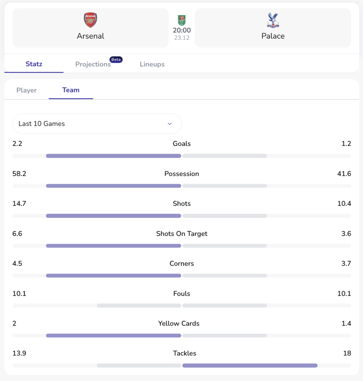The height and width of the screenshot is (381, 363).
Task: Collapse the Last 10 Games filter menu
Action: click(97, 124)
